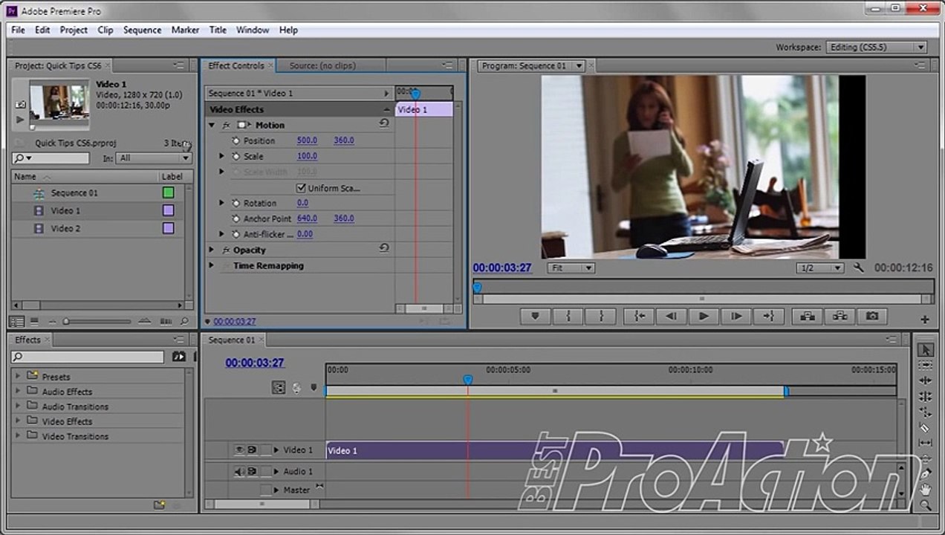Click the Extract button
This screenshot has height=535, width=945.
pos(840,317)
